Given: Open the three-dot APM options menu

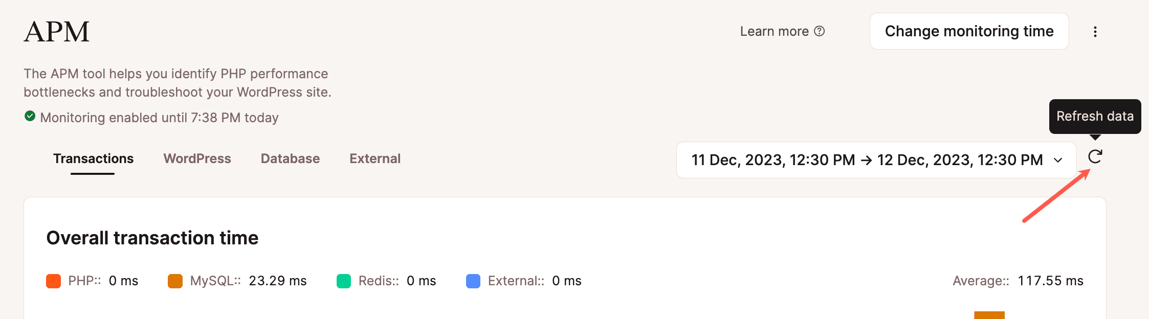Looking at the screenshot, I should pos(1096,31).
